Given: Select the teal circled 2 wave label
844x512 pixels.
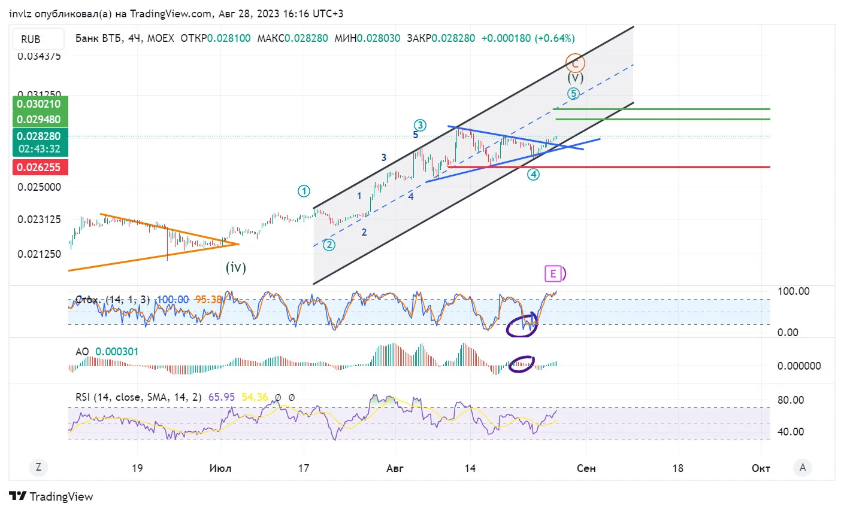Looking at the screenshot, I should point(329,245).
